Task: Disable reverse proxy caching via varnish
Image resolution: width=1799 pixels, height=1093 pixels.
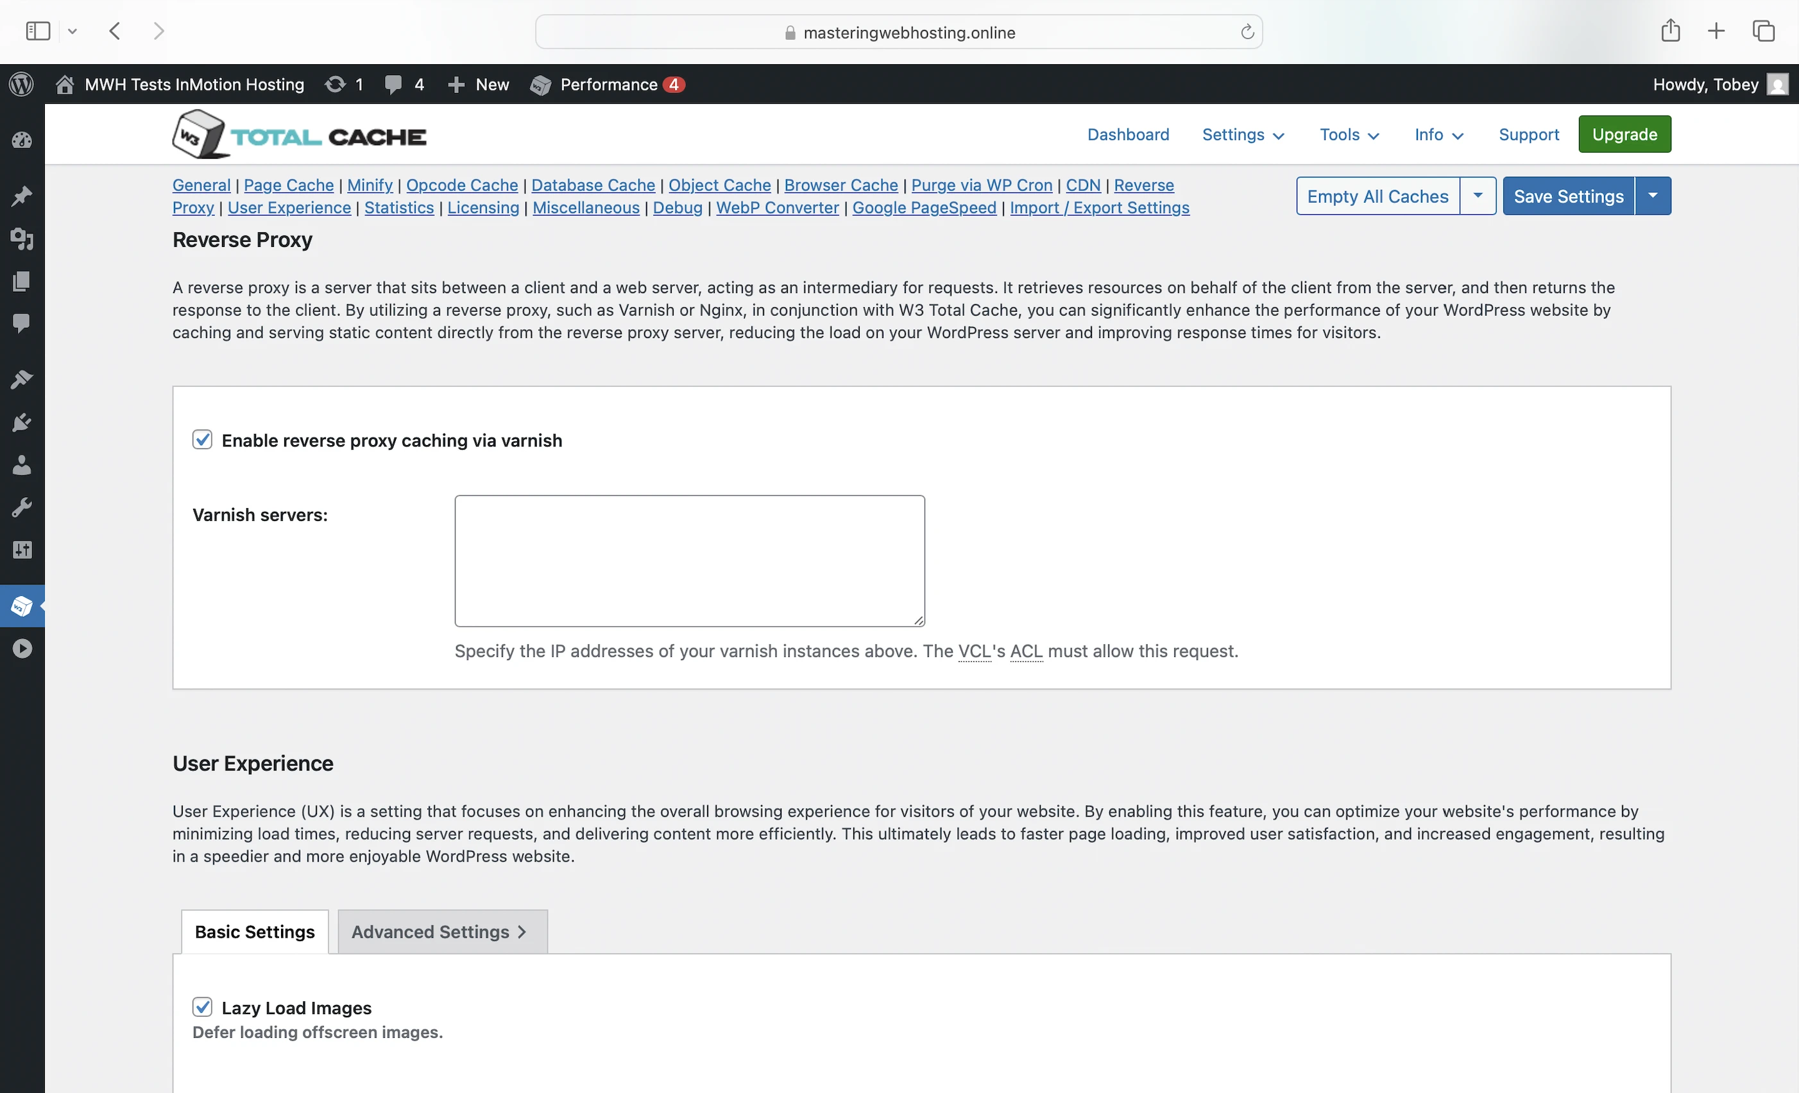Action: pyautogui.click(x=202, y=439)
